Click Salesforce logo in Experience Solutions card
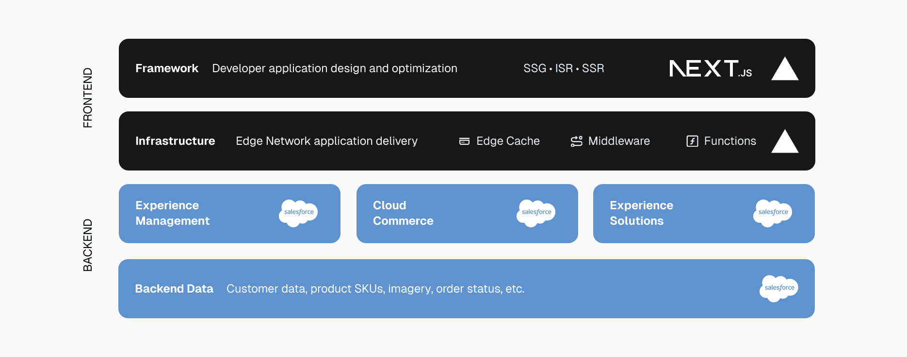The width and height of the screenshot is (907, 357). pyautogui.click(x=773, y=213)
